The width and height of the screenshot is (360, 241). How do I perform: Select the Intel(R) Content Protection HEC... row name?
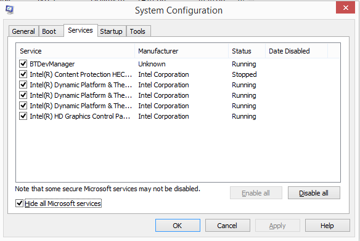coord(81,74)
